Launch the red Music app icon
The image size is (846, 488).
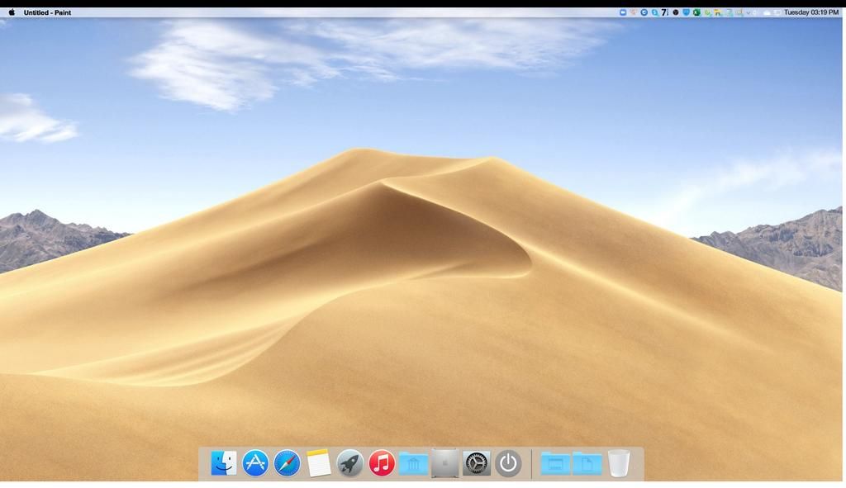coord(382,462)
